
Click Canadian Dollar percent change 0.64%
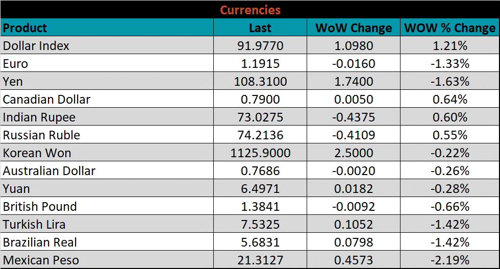coord(449,100)
